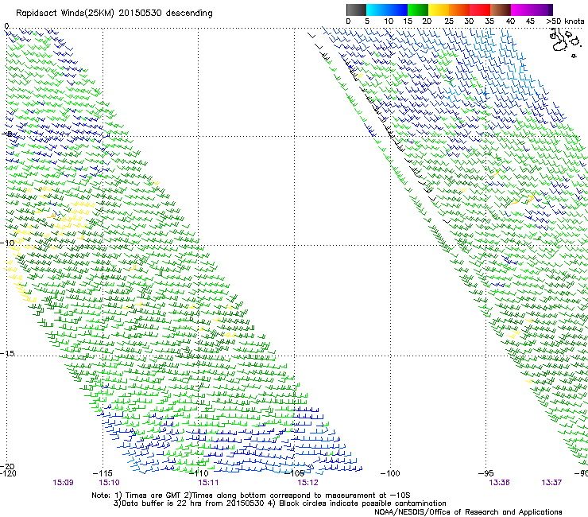Click the '-110' longitude axis label
Viewport: 588px width, 517px height.
199,473
